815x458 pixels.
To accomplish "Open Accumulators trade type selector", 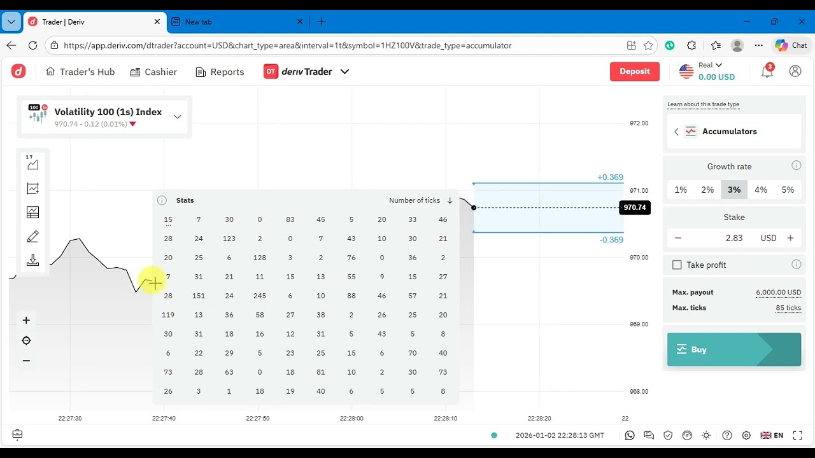I will [x=734, y=132].
